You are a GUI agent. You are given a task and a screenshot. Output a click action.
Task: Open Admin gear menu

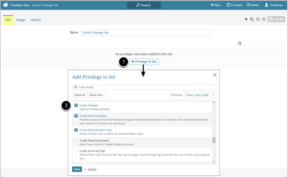(253, 5)
